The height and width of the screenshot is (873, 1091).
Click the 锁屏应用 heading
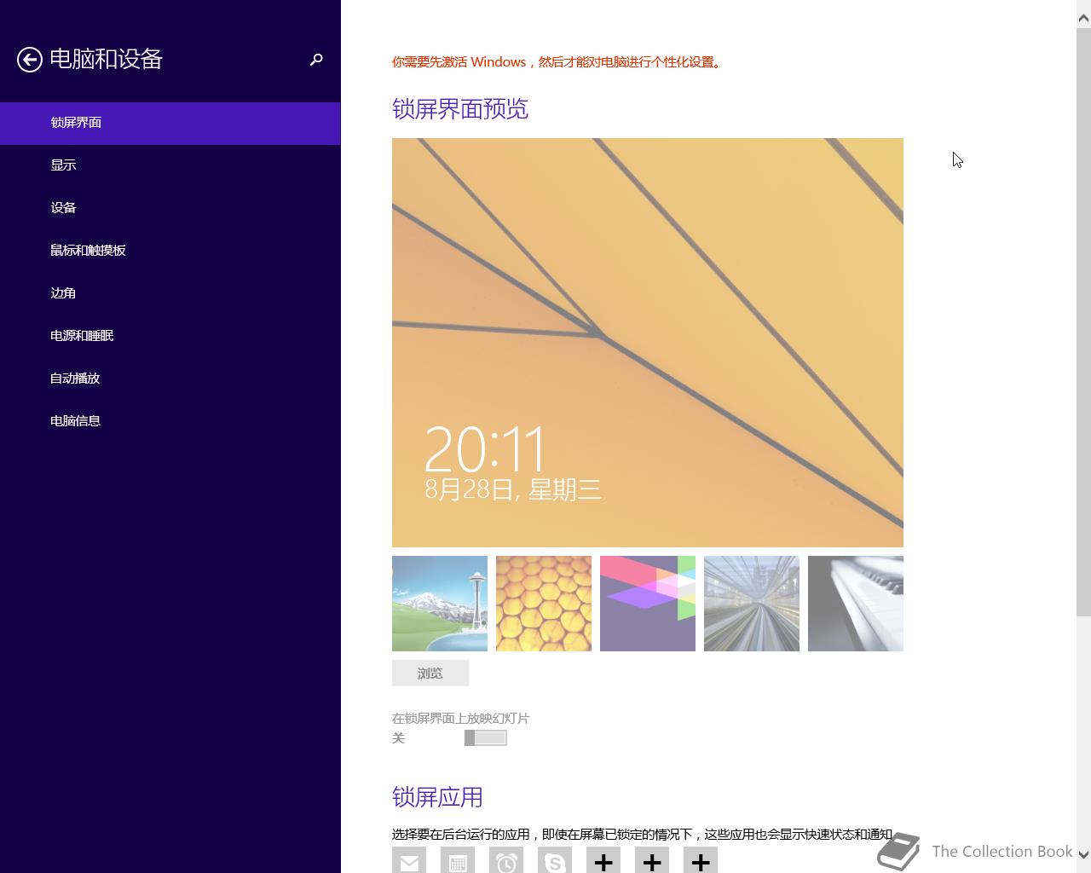click(437, 797)
